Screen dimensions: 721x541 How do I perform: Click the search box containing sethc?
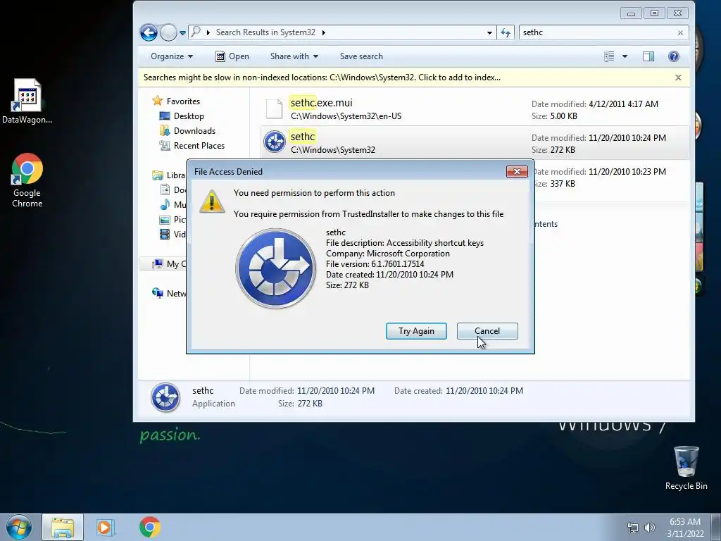point(598,32)
